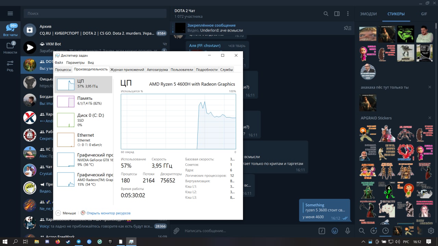Show pinned messages list icon
Image resolution: width=438 pixels, height=246 pixels.
click(x=347, y=28)
